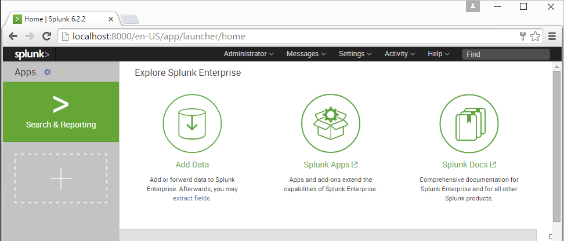The width and height of the screenshot is (564, 241).
Task: Click the splunk> logo
Action: click(x=32, y=54)
